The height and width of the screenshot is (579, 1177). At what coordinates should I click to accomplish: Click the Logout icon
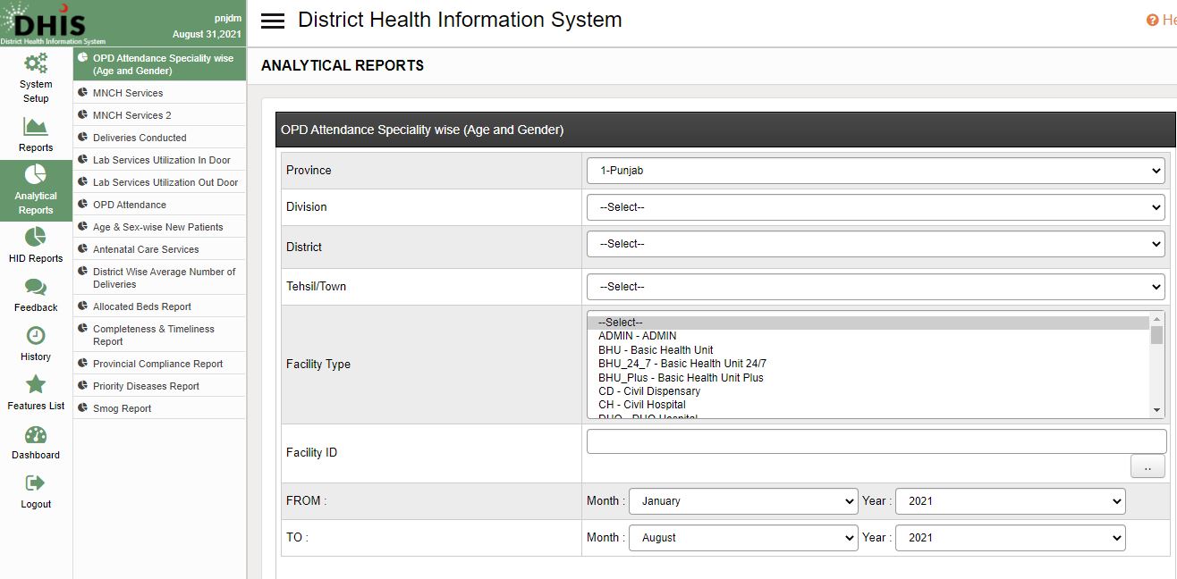[x=36, y=483]
